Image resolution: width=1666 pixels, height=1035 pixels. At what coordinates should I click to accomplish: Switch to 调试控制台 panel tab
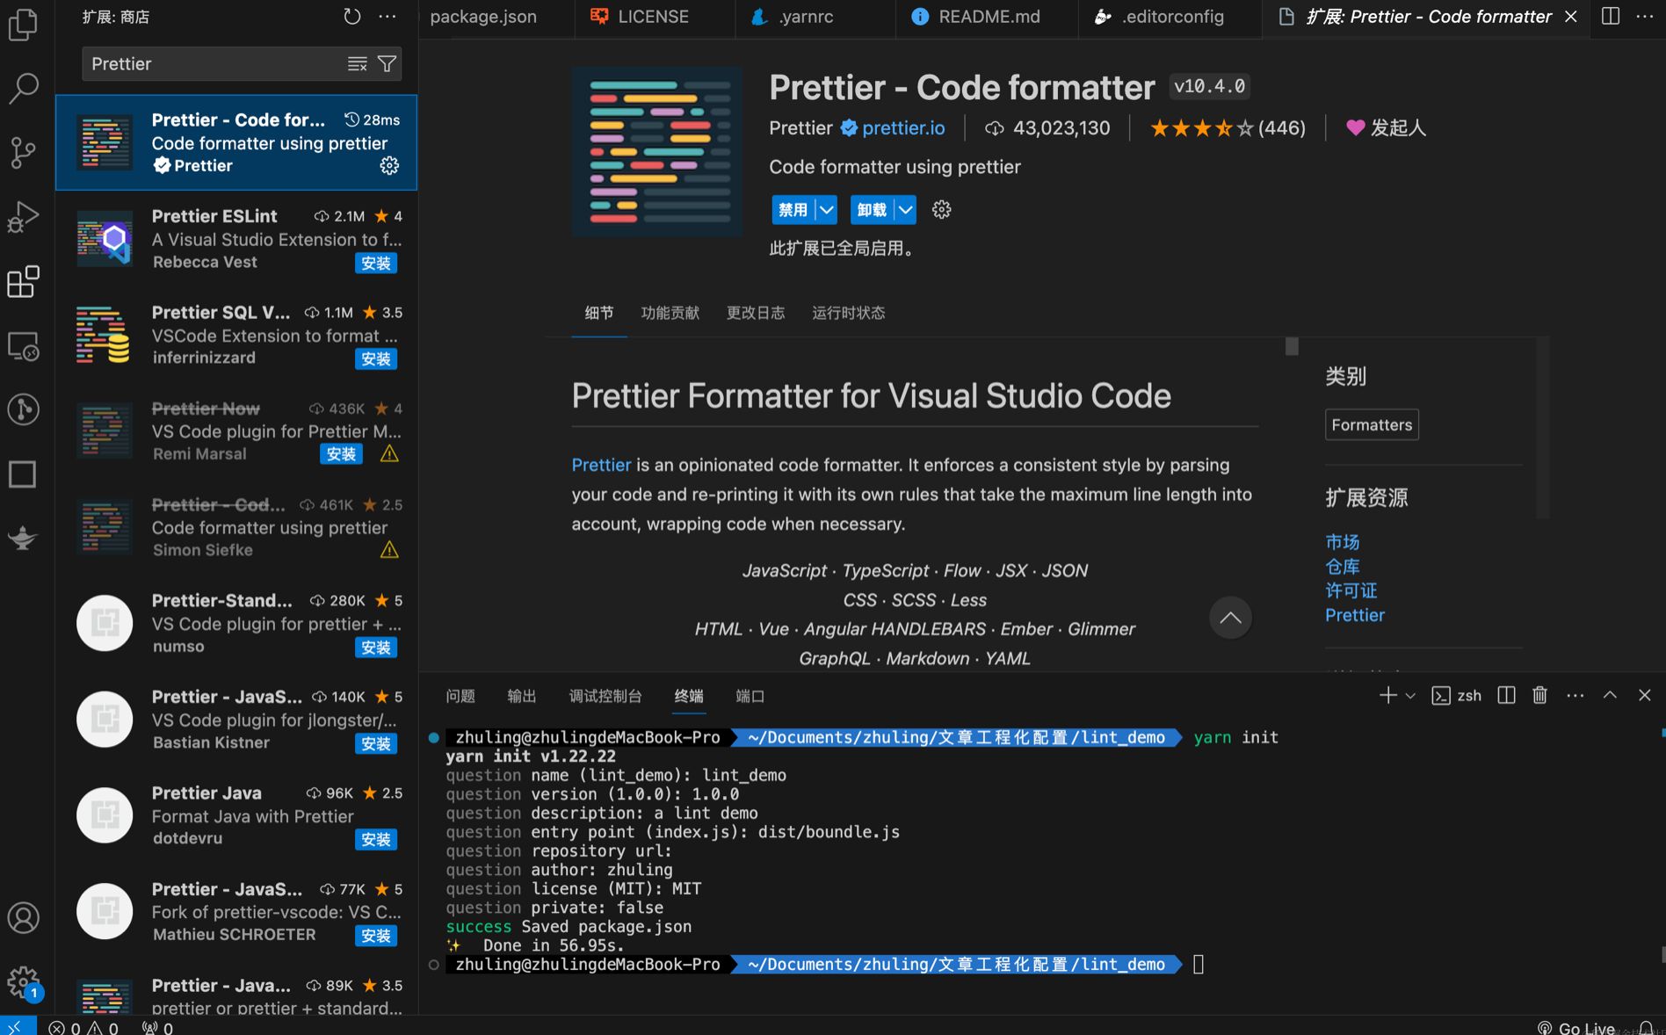pyautogui.click(x=605, y=696)
